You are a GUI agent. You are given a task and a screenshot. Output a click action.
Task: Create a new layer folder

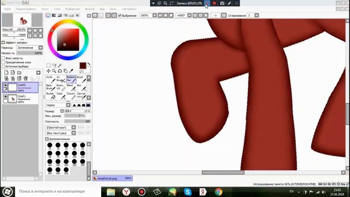[x=19, y=72]
